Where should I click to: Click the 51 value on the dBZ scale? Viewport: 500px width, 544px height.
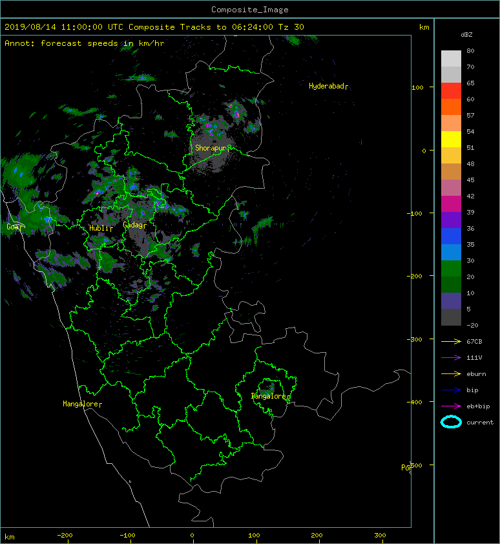pos(470,147)
